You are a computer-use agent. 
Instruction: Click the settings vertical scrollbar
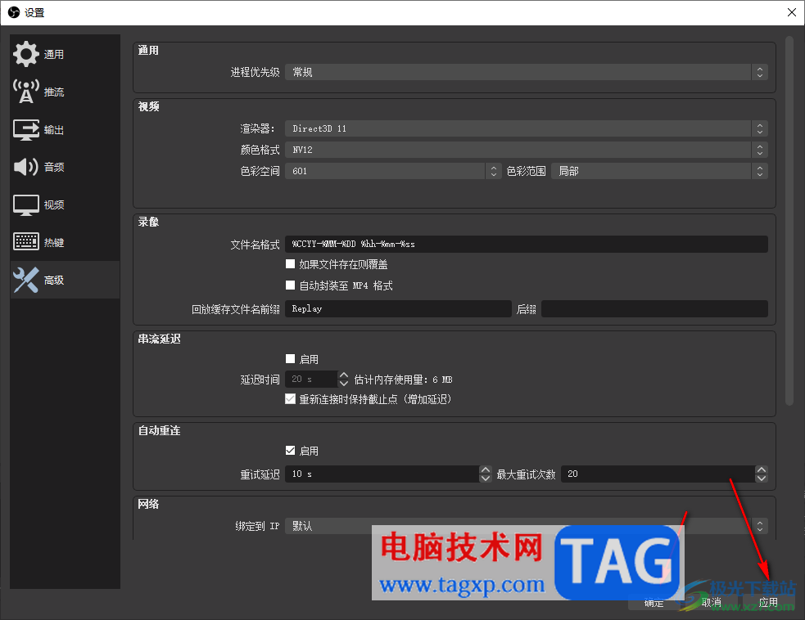[789, 221]
